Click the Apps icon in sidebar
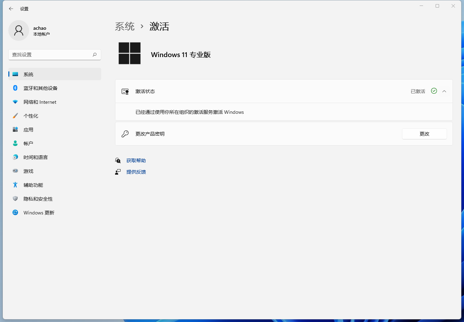The image size is (464, 322). 15,129
